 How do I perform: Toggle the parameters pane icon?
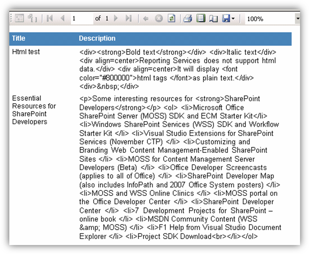coord(20,19)
